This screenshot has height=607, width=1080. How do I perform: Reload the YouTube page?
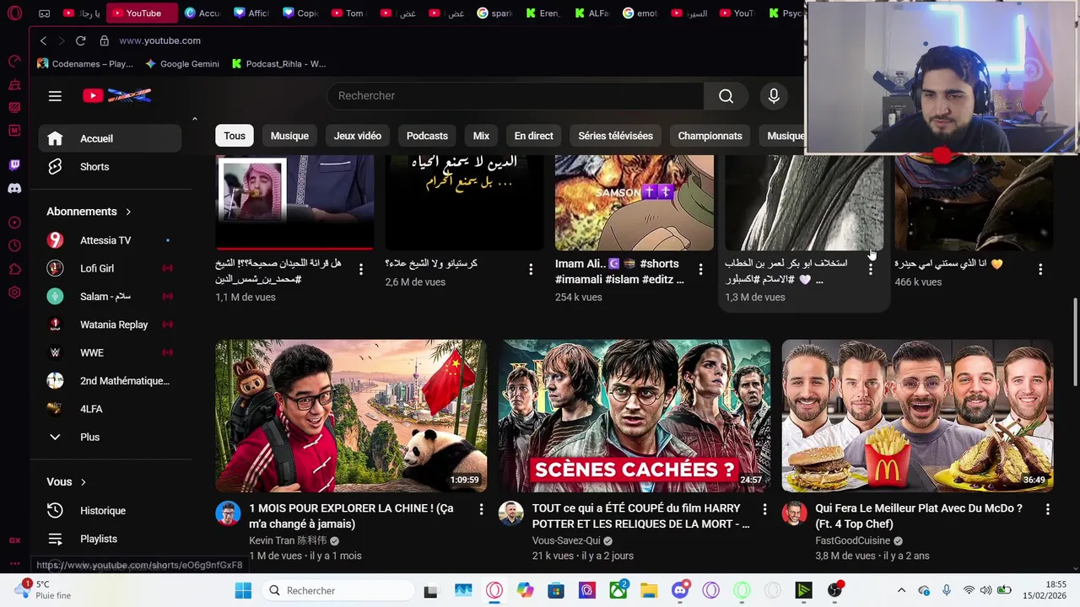coord(80,40)
